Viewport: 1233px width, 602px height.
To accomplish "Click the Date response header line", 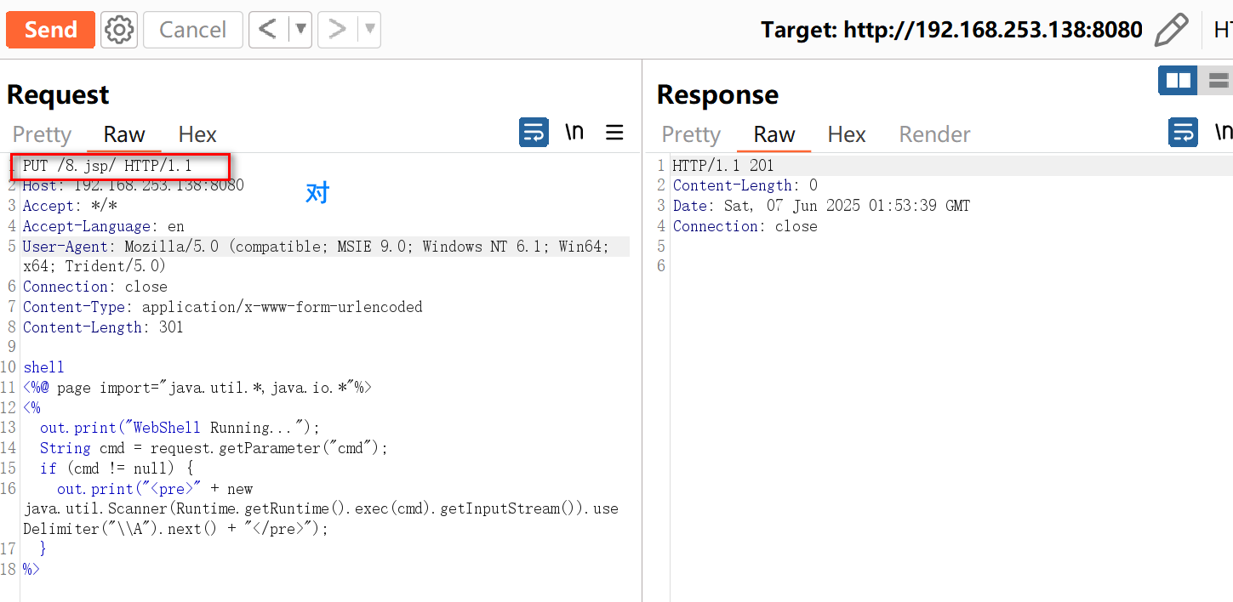I will (x=821, y=206).
